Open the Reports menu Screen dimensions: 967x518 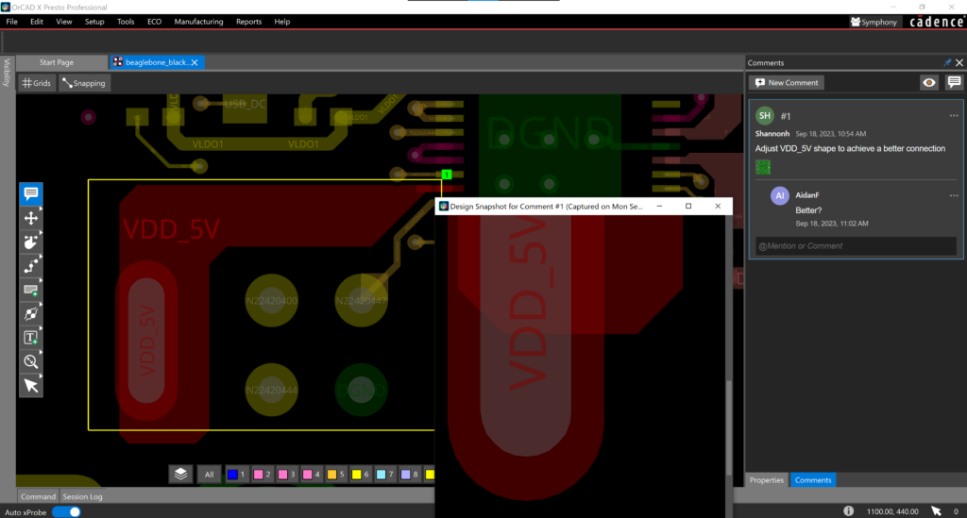click(x=248, y=22)
